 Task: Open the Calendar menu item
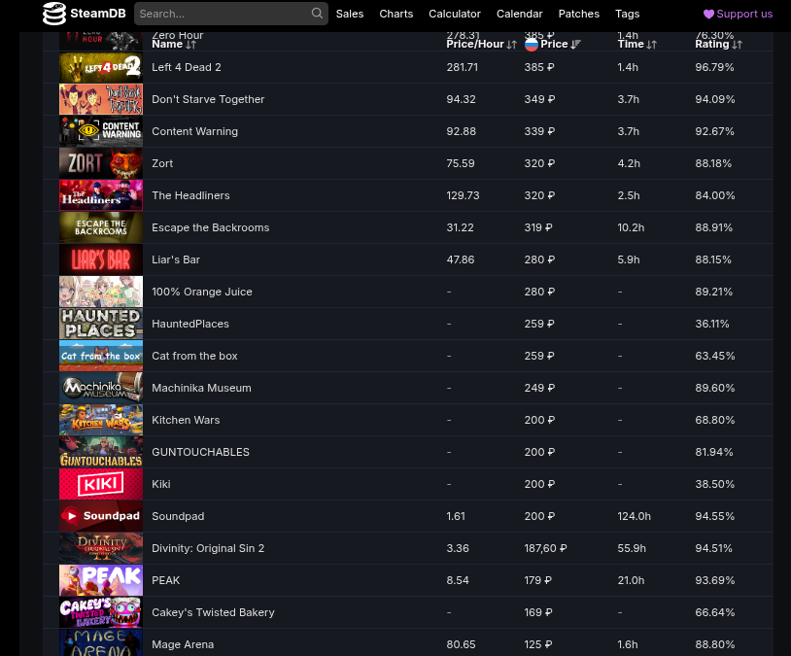519,14
